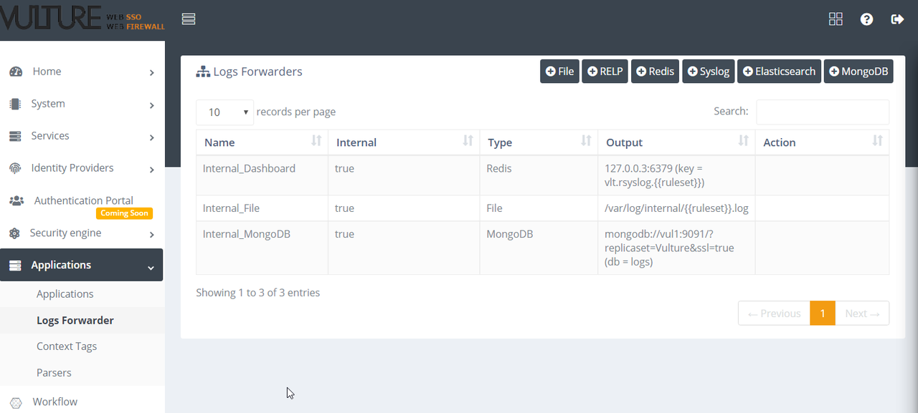Expand the Identity Providers chevron
Viewport: 918px width, 413px height.
pos(151,170)
